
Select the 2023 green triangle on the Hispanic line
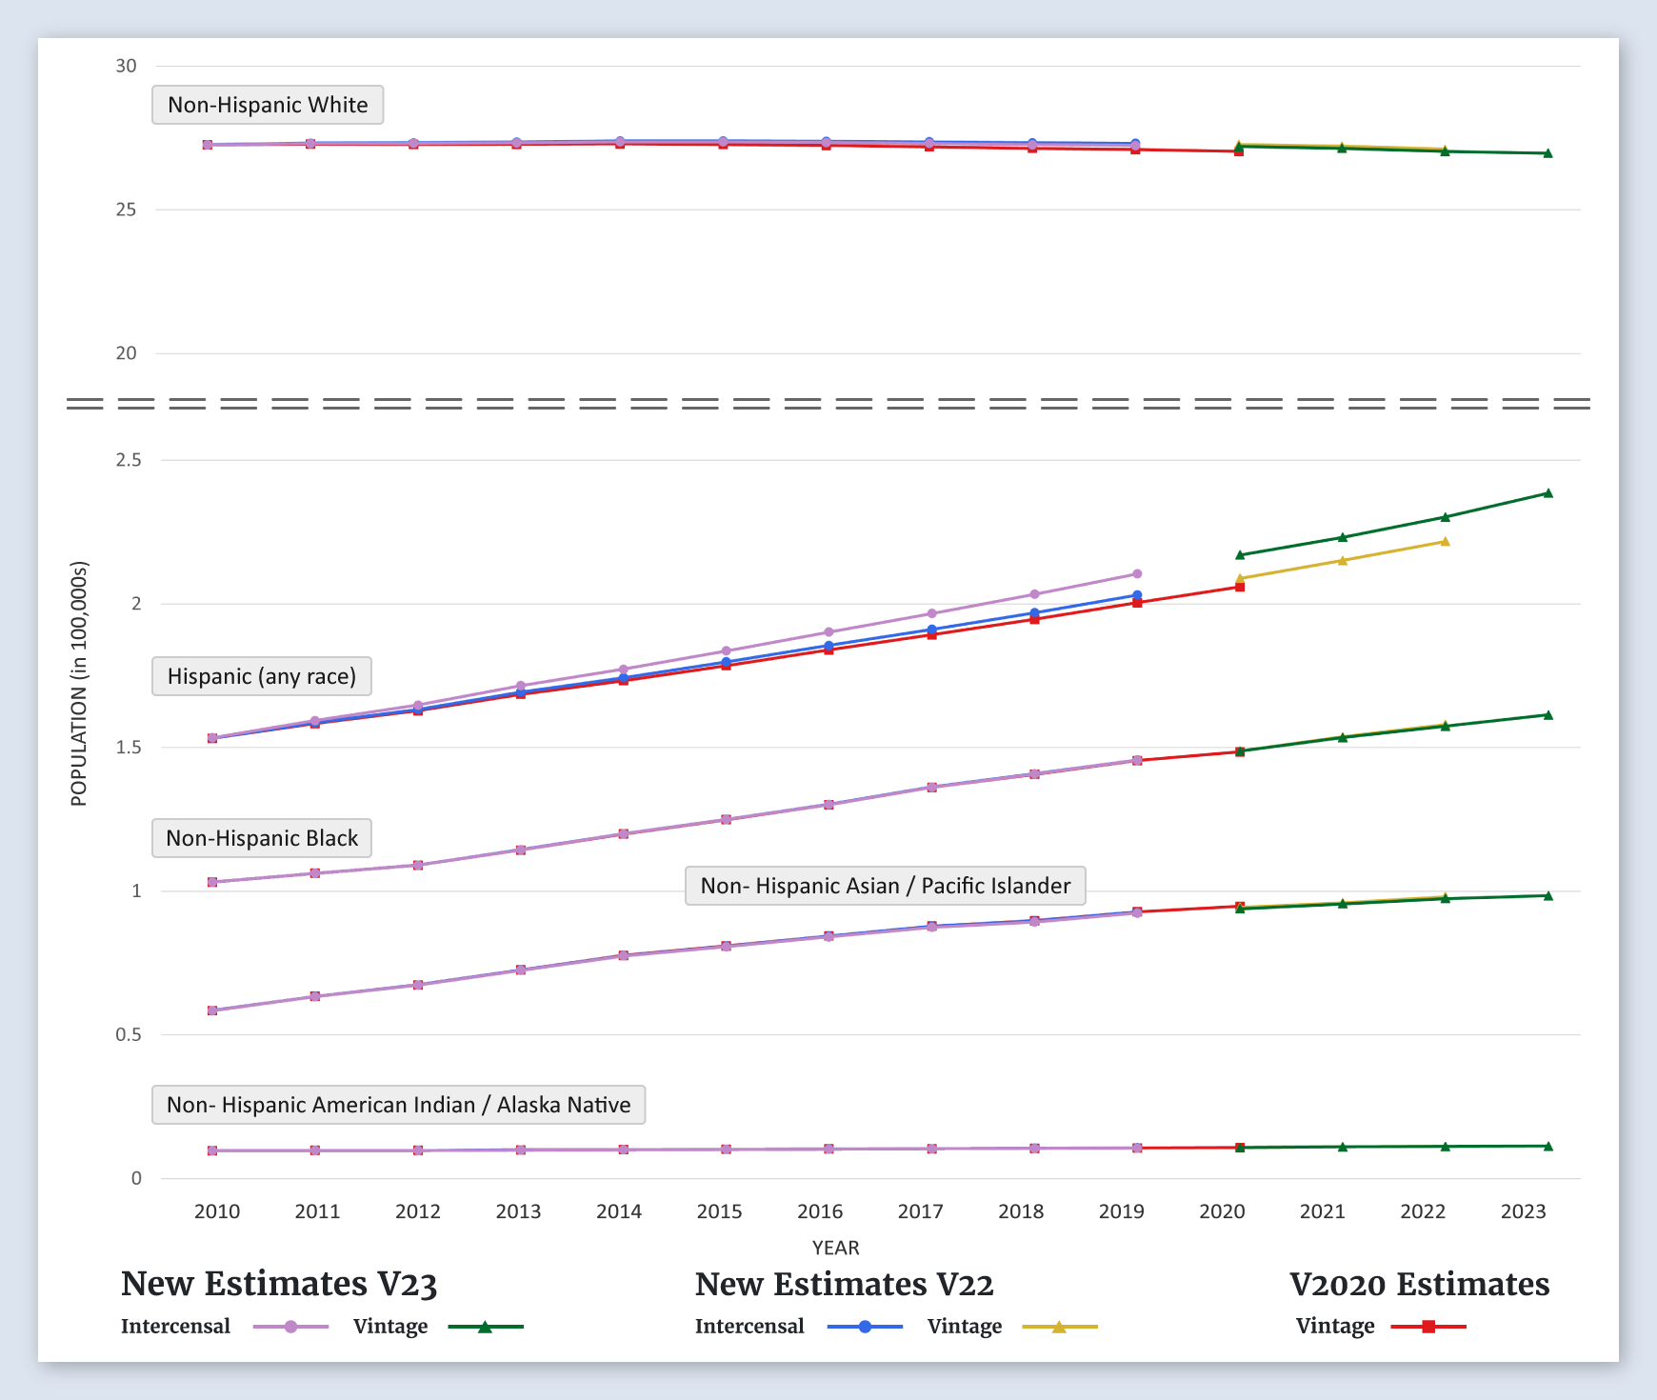tap(1547, 493)
